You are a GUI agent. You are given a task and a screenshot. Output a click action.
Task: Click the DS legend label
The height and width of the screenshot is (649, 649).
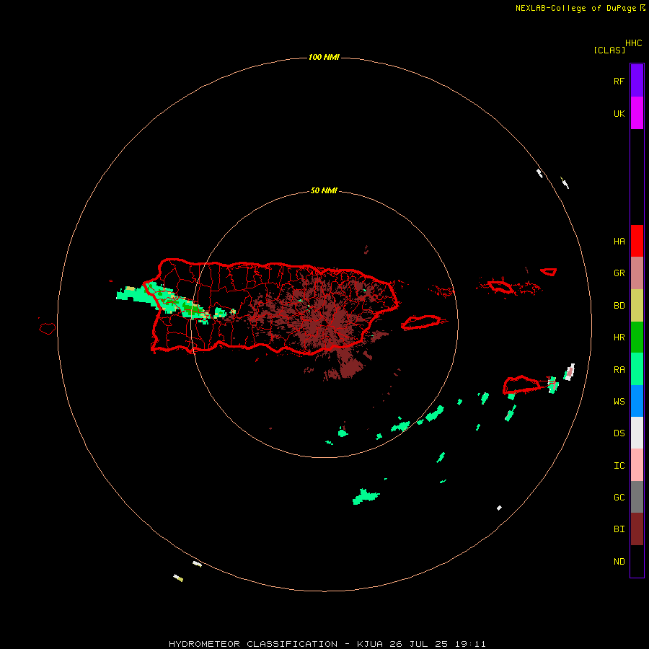point(619,433)
